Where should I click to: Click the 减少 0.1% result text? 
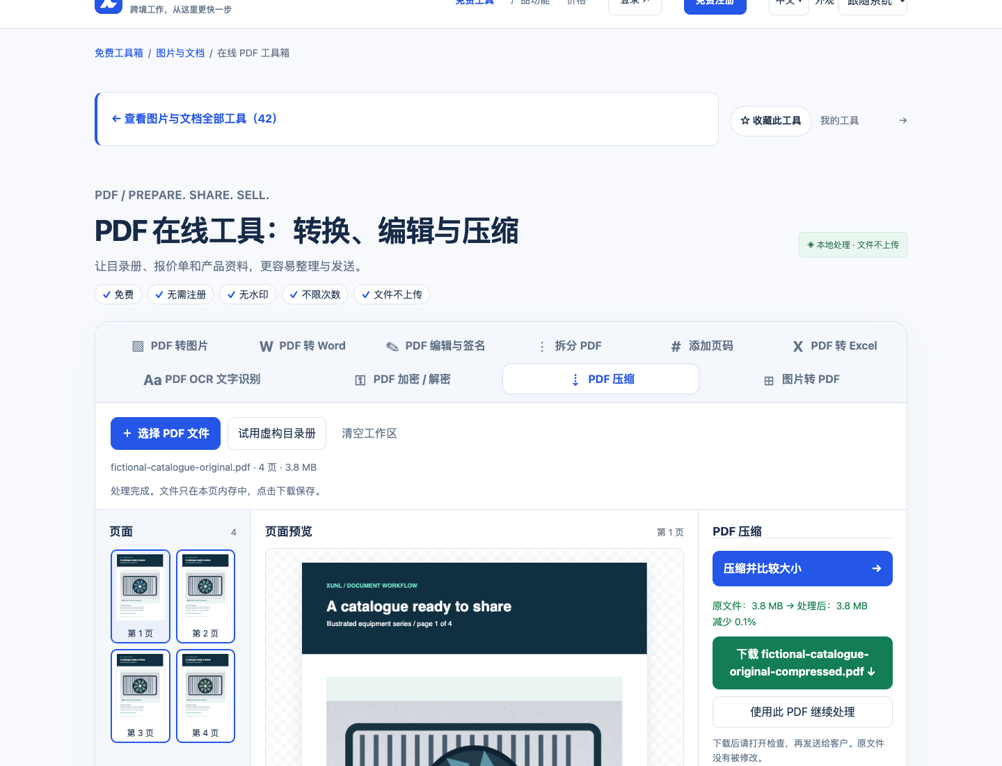(x=734, y=622)
